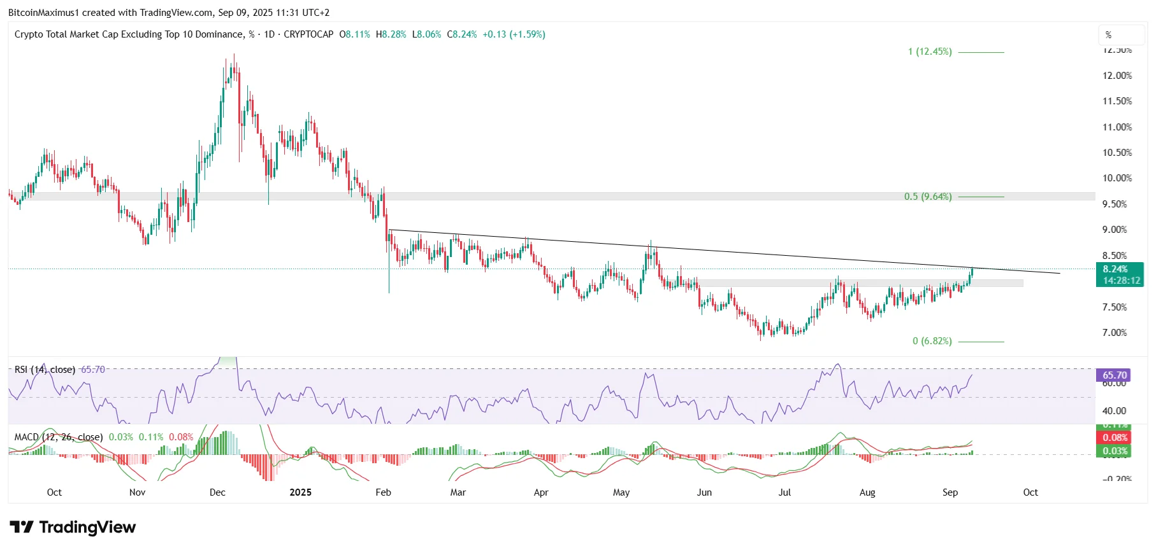Open the MACD (12, 26, close) legend
The height and width of the screenshot is (551, 1156).
coord(59,437)
